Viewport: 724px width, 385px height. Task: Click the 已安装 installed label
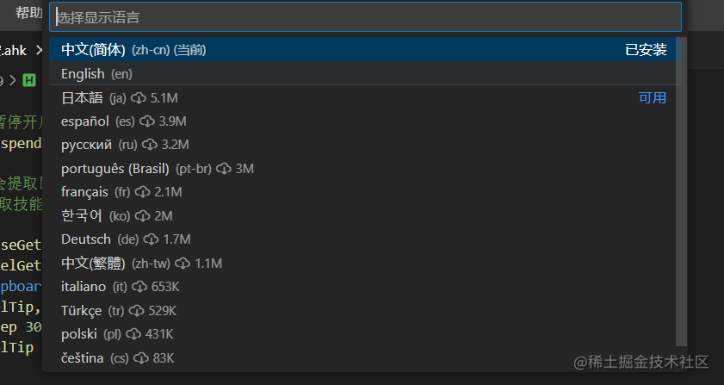tap(646, 50)
